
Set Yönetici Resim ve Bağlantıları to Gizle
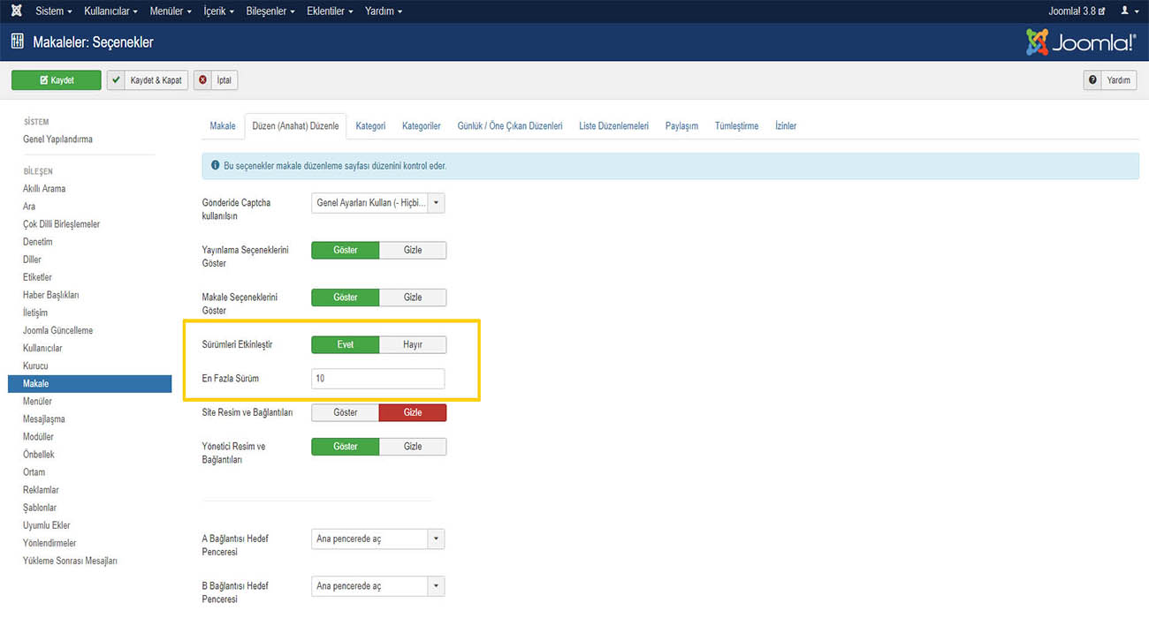[413, 447]
